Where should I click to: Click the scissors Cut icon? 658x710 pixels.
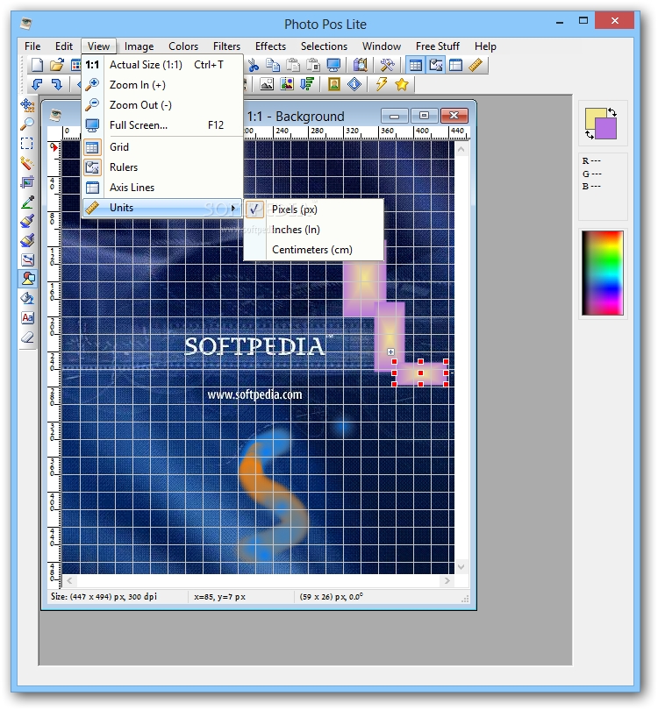pyautogui.click(x=254, y=65)
